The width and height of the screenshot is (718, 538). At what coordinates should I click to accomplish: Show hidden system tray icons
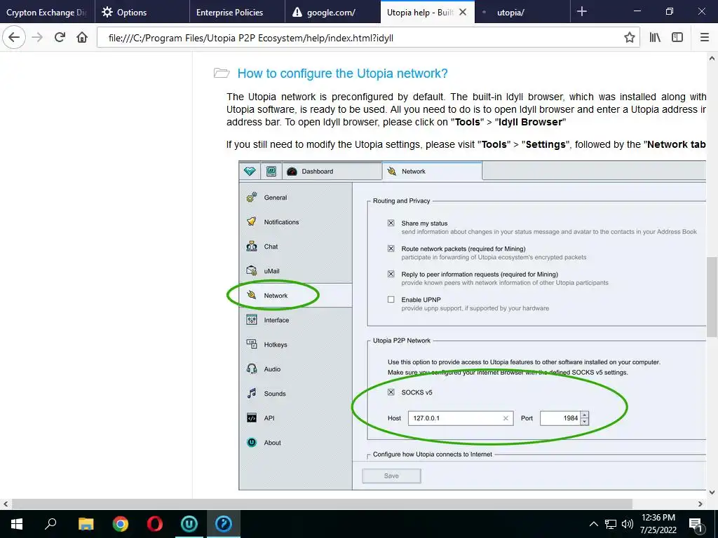(x=593, y=524)
